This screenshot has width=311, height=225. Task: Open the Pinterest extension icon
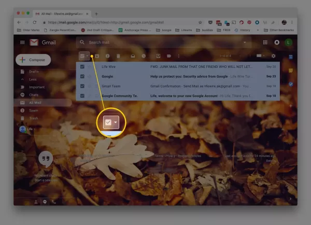tap(249, 22)
